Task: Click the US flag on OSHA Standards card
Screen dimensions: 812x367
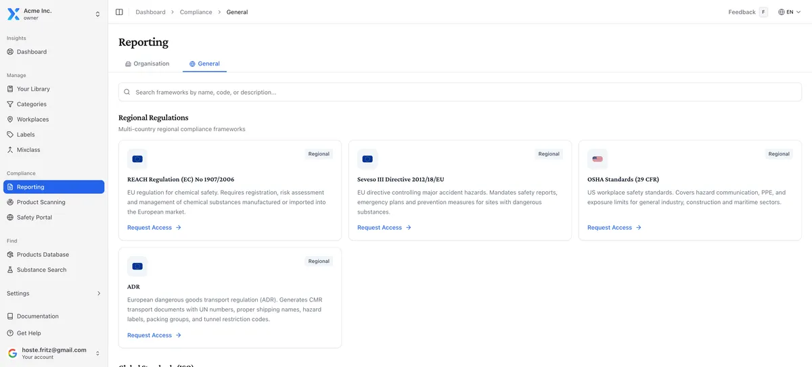Action: coord(597,159)
